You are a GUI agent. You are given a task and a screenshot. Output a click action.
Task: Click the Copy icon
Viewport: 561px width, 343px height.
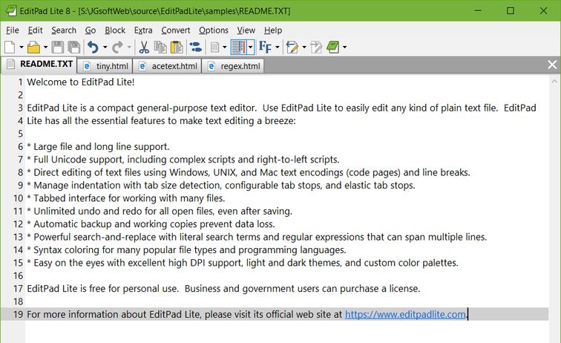click(x=160, y=47)
